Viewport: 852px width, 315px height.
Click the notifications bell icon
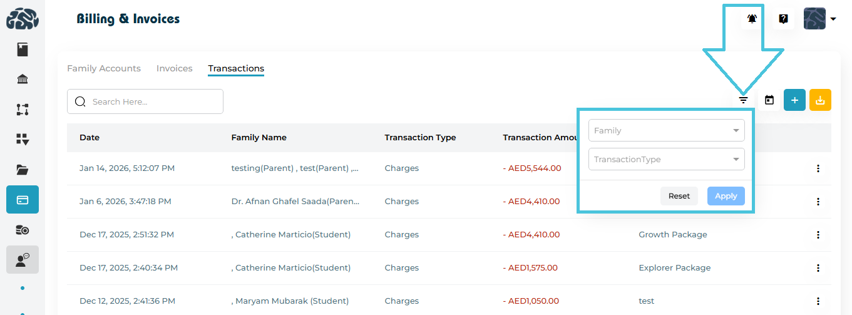752,19
